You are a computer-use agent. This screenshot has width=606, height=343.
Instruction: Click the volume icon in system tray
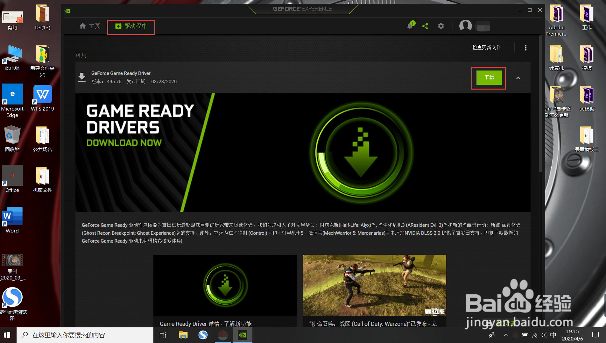click(544, 335)
